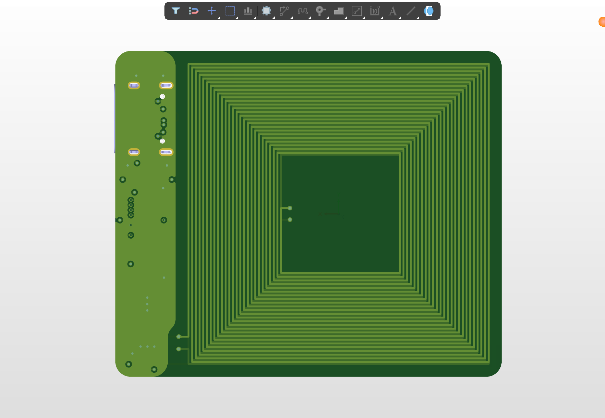Select the bottommost via near board edge

click(154, 369)
